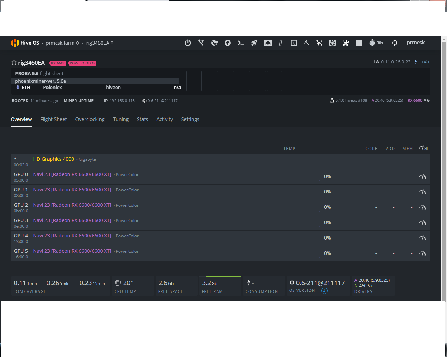Screen dimensions: 447x357
Task: Switch to the Overview tab
Action: tap(21, 119)
